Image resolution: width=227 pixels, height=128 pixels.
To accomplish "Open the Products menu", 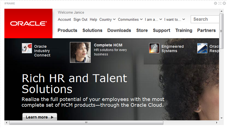I will [68, 30].
